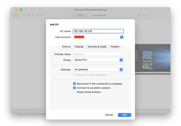Open the ellipsis actions menu

click(29, 15)
